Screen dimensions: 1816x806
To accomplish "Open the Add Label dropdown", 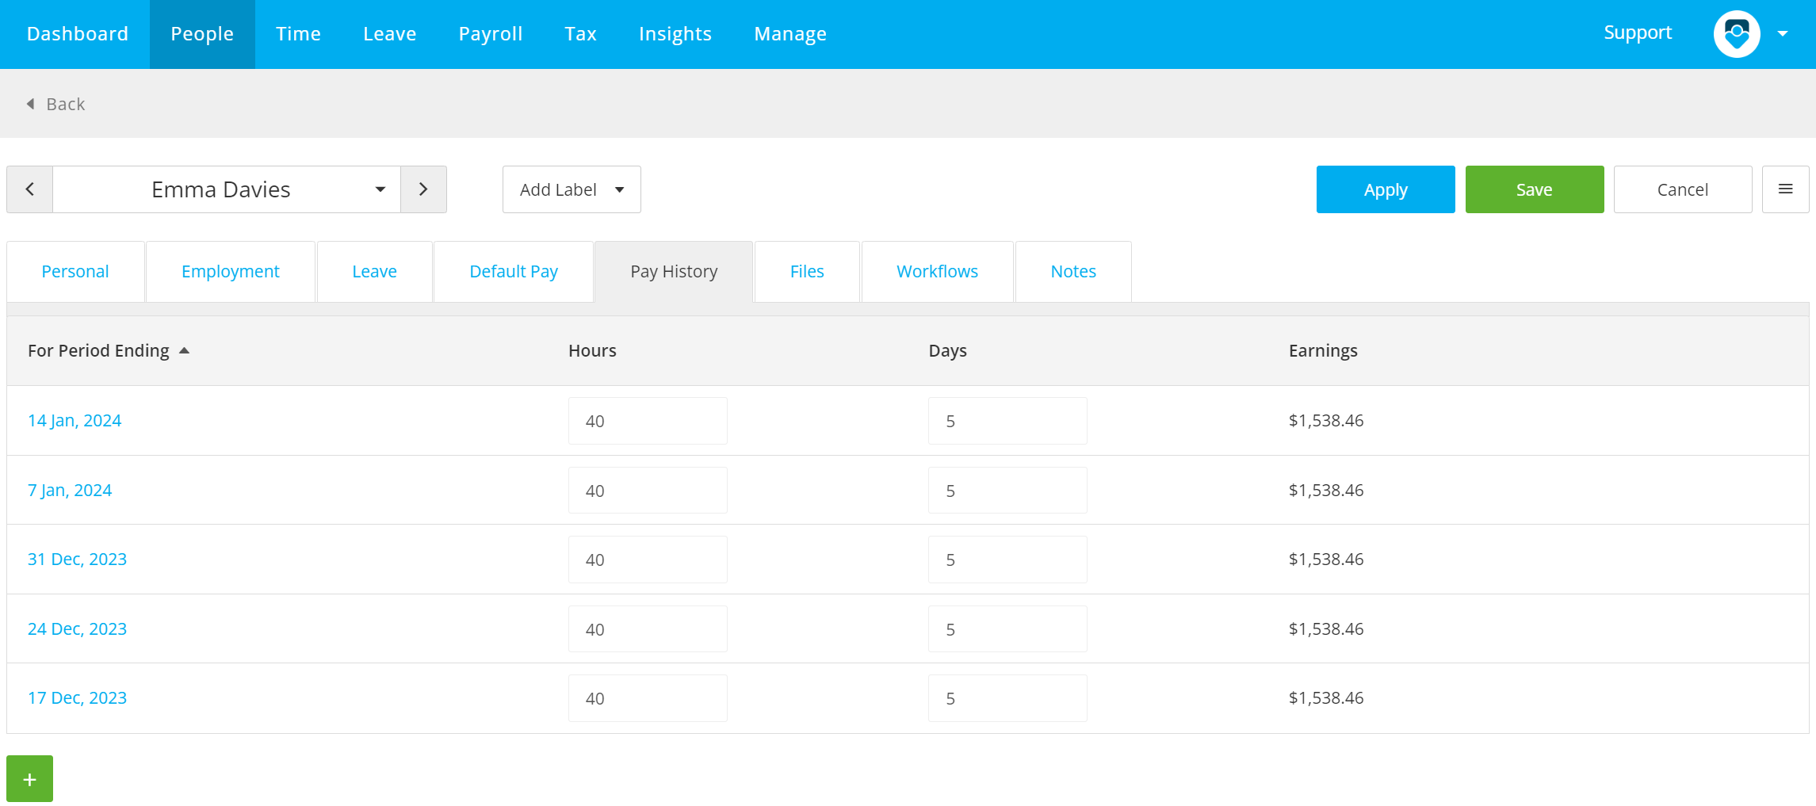I will 572,189.
